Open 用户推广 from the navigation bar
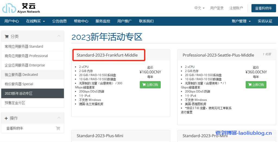The width and height of the screenshot is (278, 142). 124,21
